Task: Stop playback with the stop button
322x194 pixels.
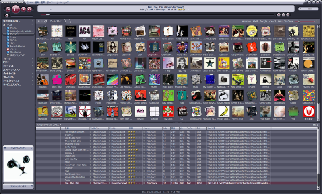Action: point(23,9)
